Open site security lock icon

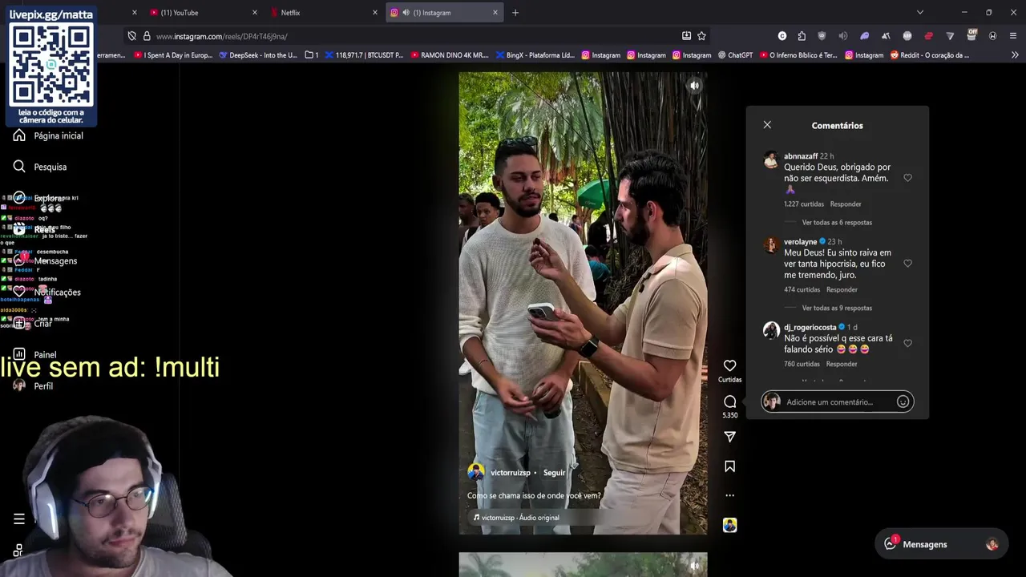147,36
